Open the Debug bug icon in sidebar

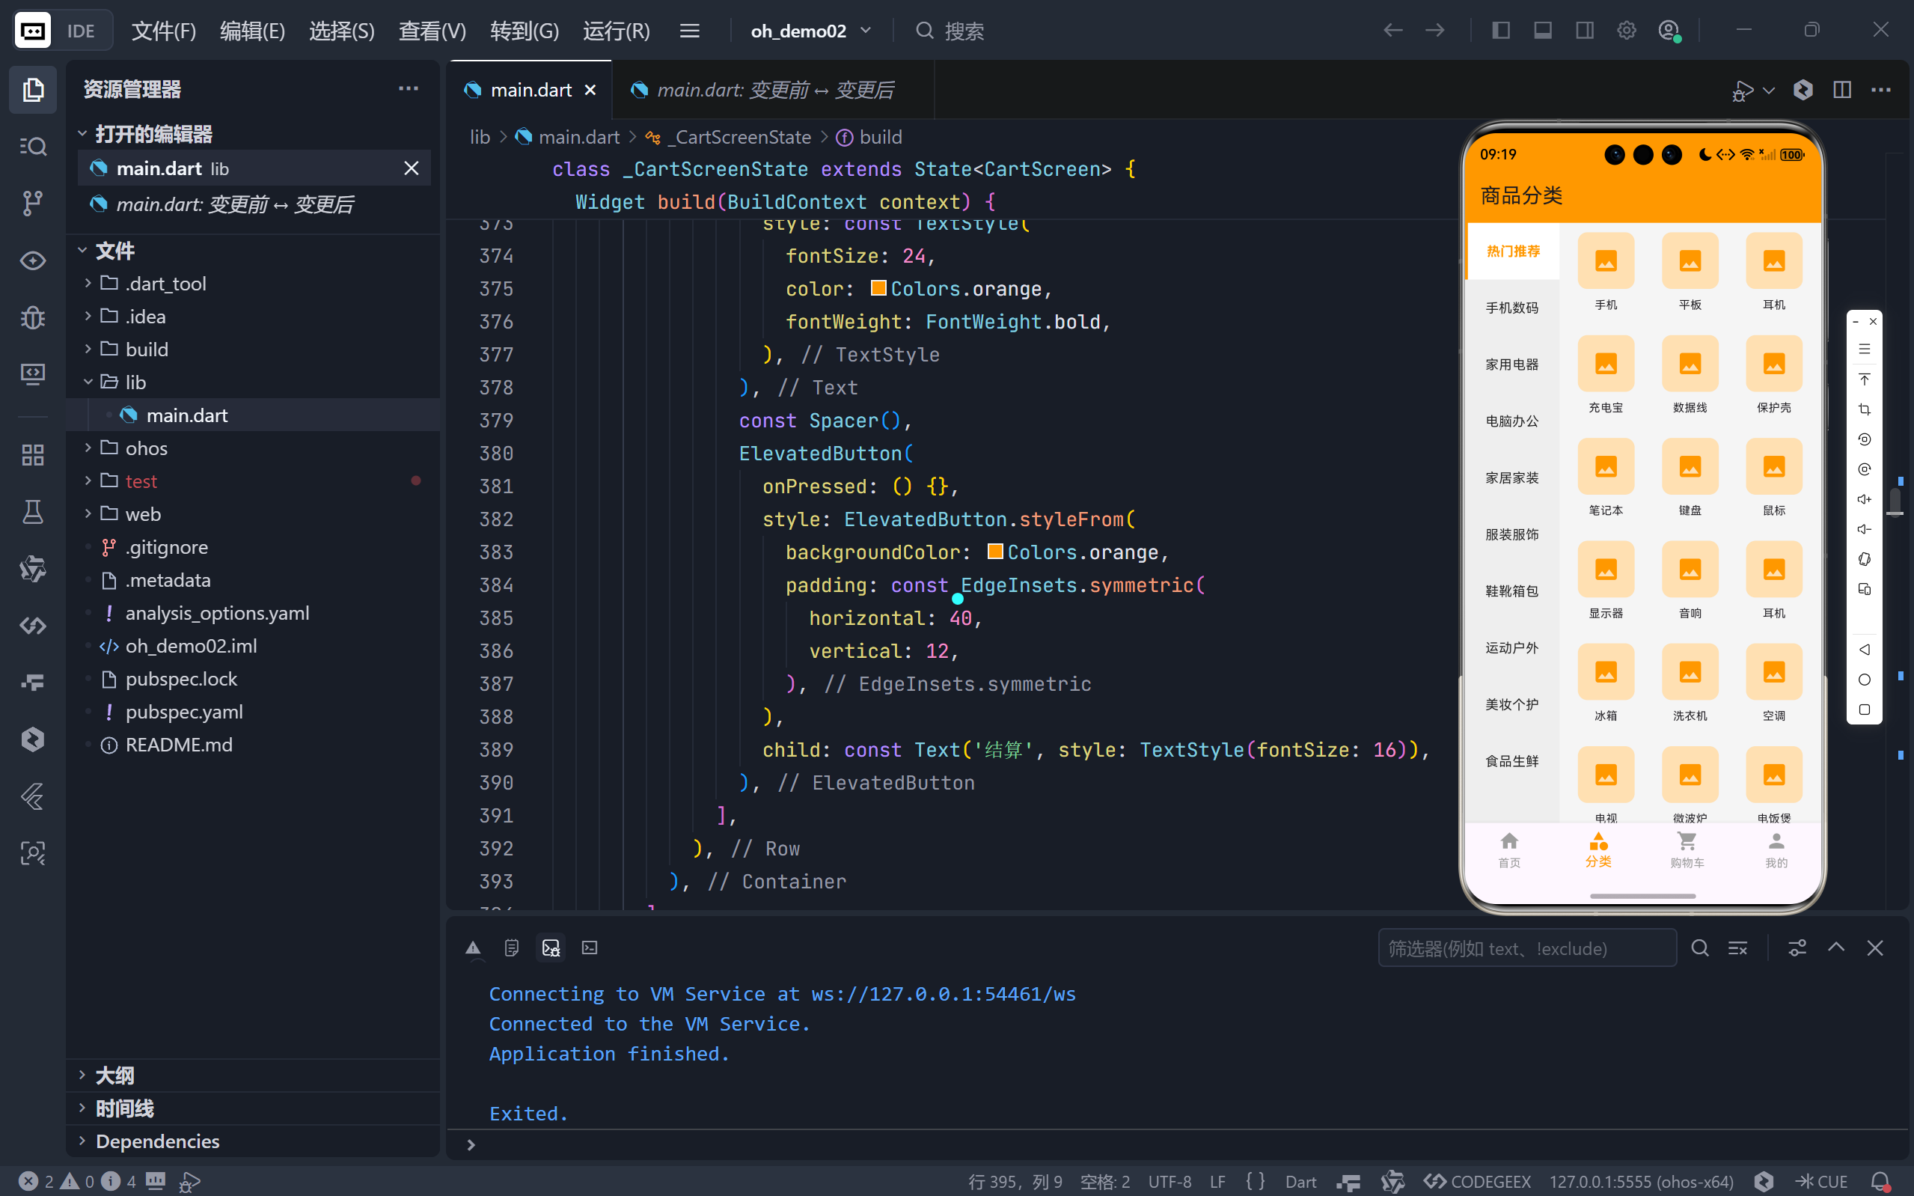32,317
